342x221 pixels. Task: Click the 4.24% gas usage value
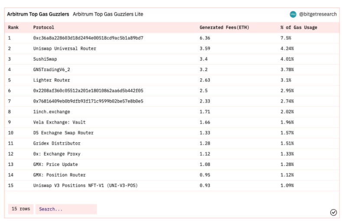pyautogui.click(x=287, y=49)
